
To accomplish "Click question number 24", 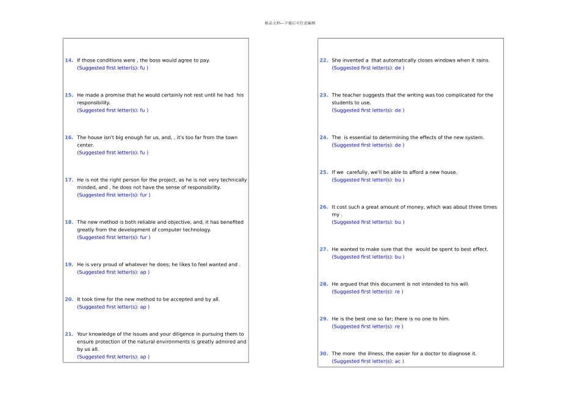I will pos(324,137).
